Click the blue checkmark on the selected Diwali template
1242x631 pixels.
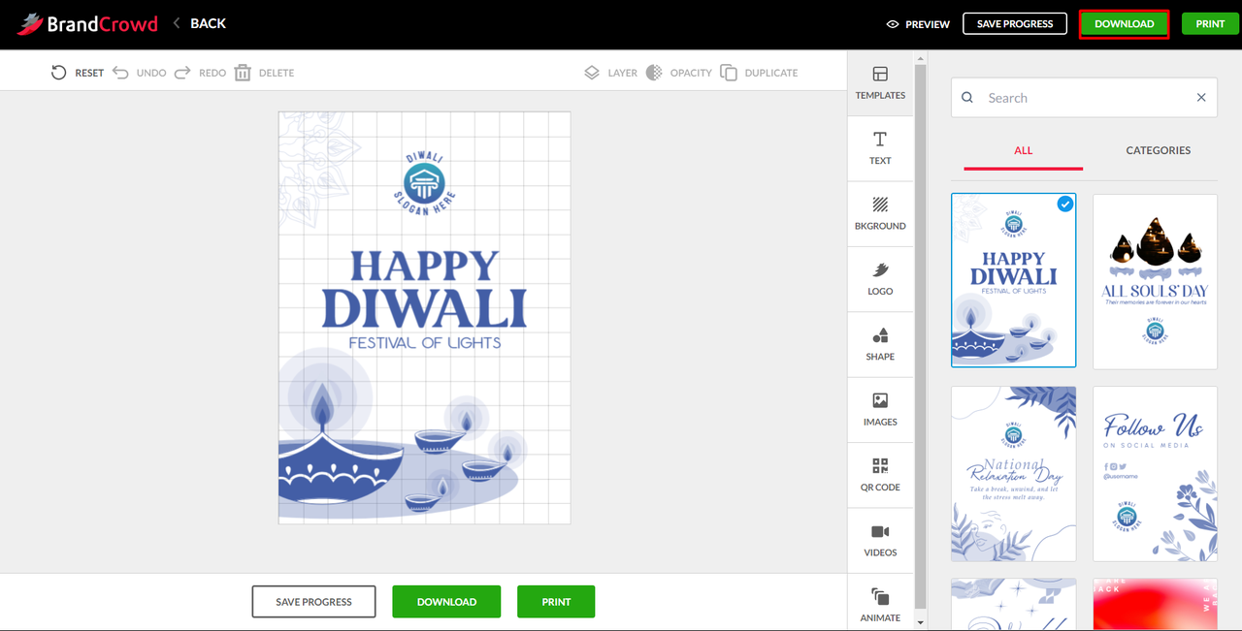tap(1065, 204)
